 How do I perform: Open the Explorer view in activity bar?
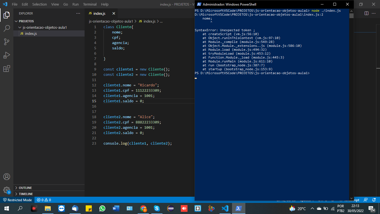click(7, 15)
